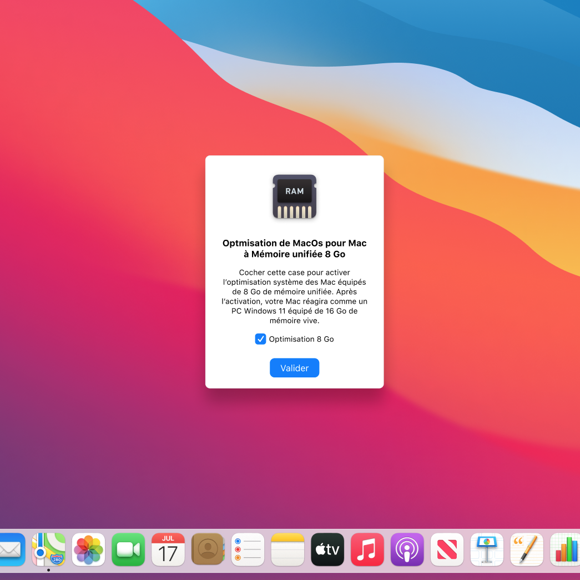The width and height of the screenshot is (580, 580).
Task: Open the Mail app in dock
Action: 11,549
